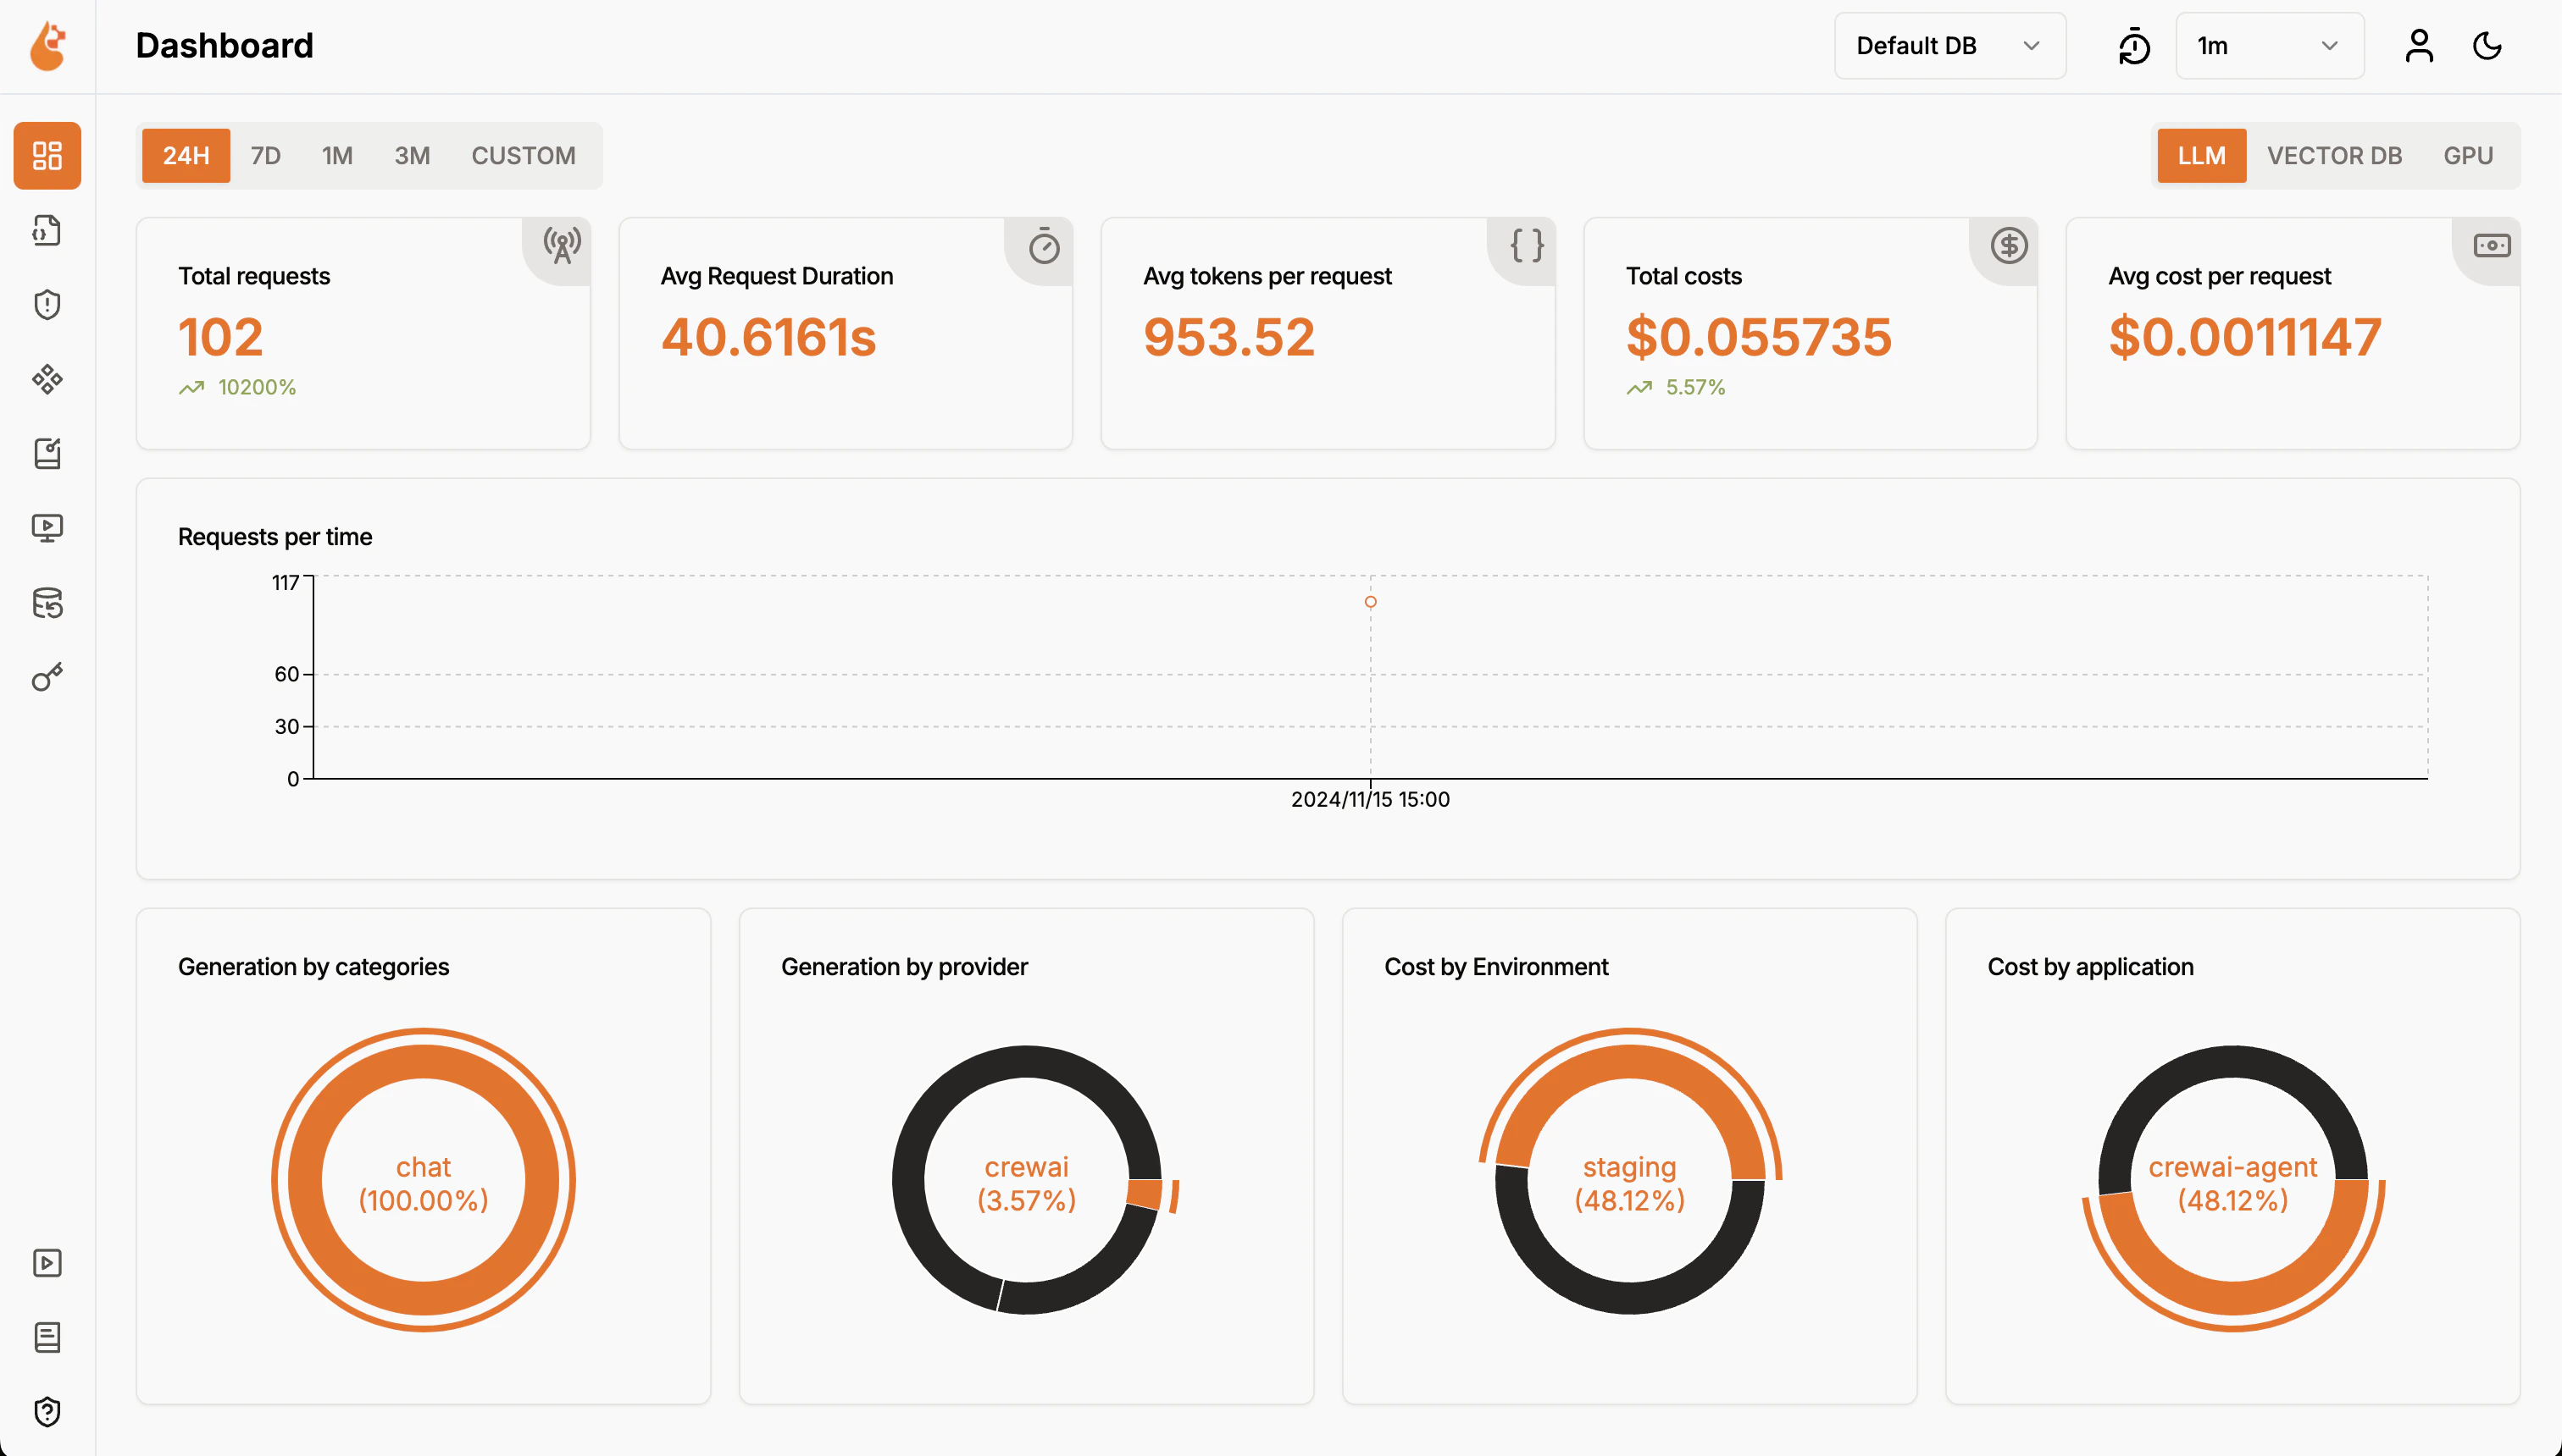
Task: Open the prompt editing section
Action: click(47, 453)
